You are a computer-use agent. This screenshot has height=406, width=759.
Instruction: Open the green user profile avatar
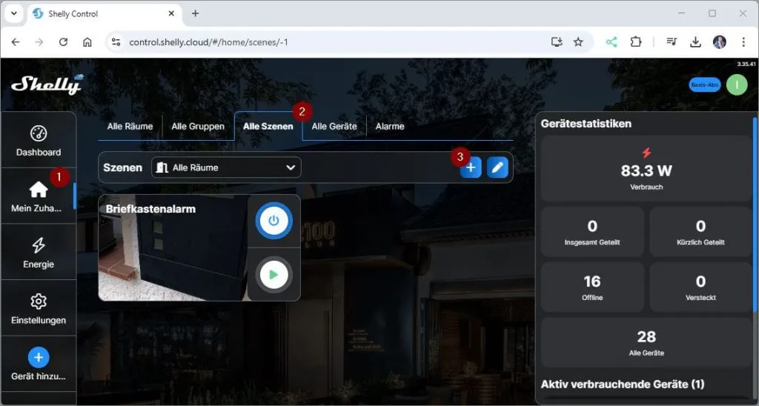tap(736, 84)
